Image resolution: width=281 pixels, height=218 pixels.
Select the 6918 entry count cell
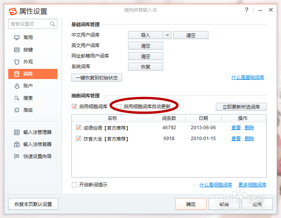coord(169,139)
